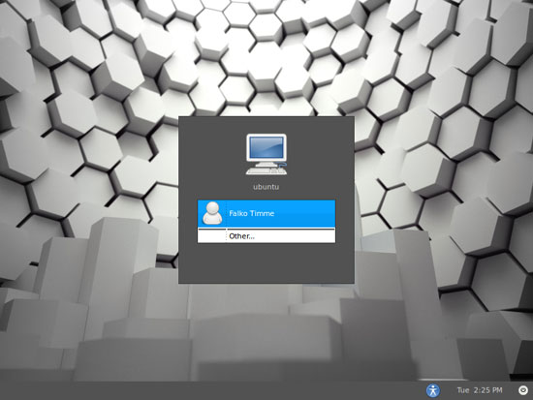Open the power shutdown menu icon
This screenshot has height=400, width=533.
click(523, 390)
